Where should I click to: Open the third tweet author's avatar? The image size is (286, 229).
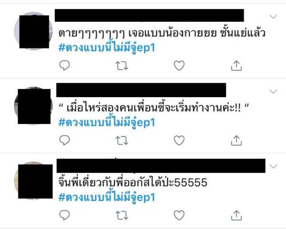(x=34, y=180)
